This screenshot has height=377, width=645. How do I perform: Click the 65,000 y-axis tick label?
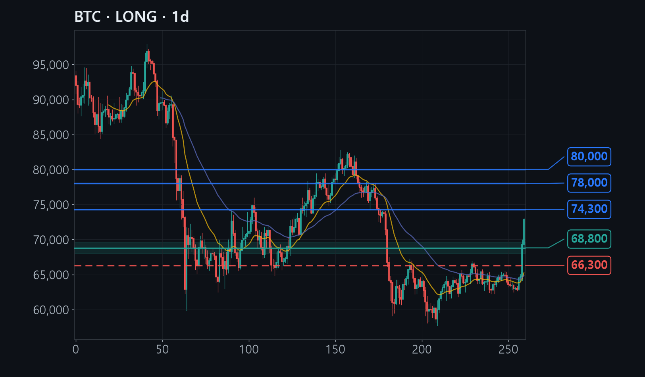point(51,275)
